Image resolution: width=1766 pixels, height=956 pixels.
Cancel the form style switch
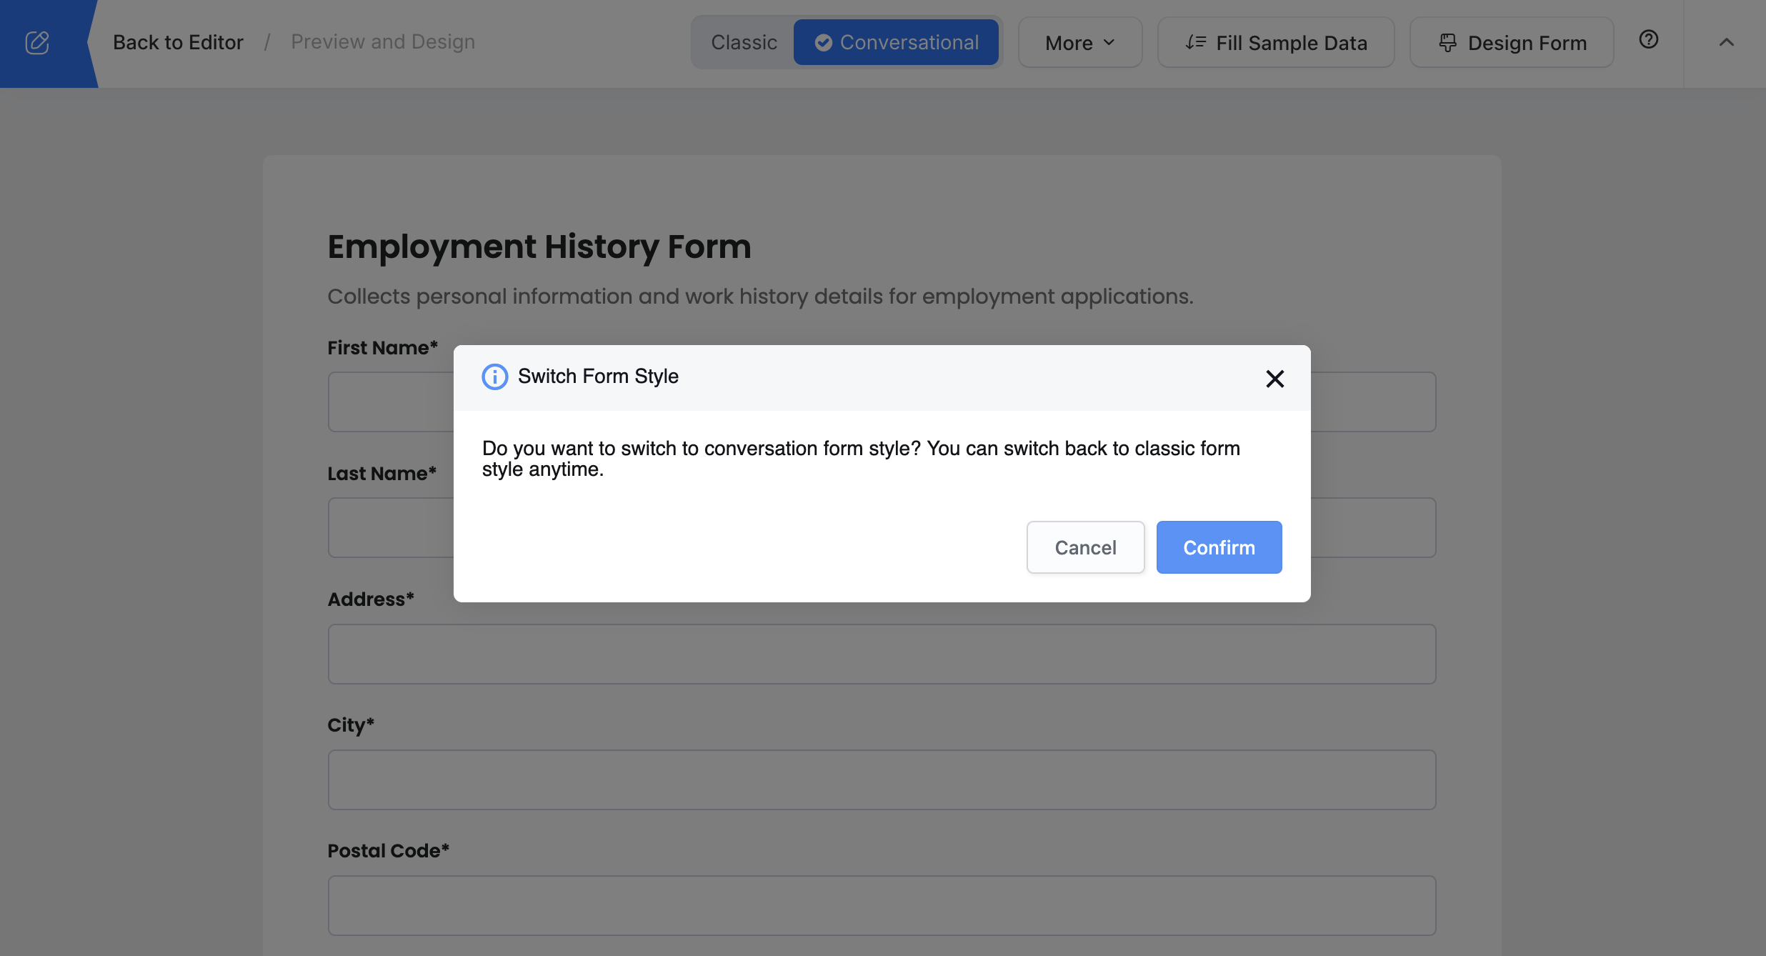[x=1085, y=547]
